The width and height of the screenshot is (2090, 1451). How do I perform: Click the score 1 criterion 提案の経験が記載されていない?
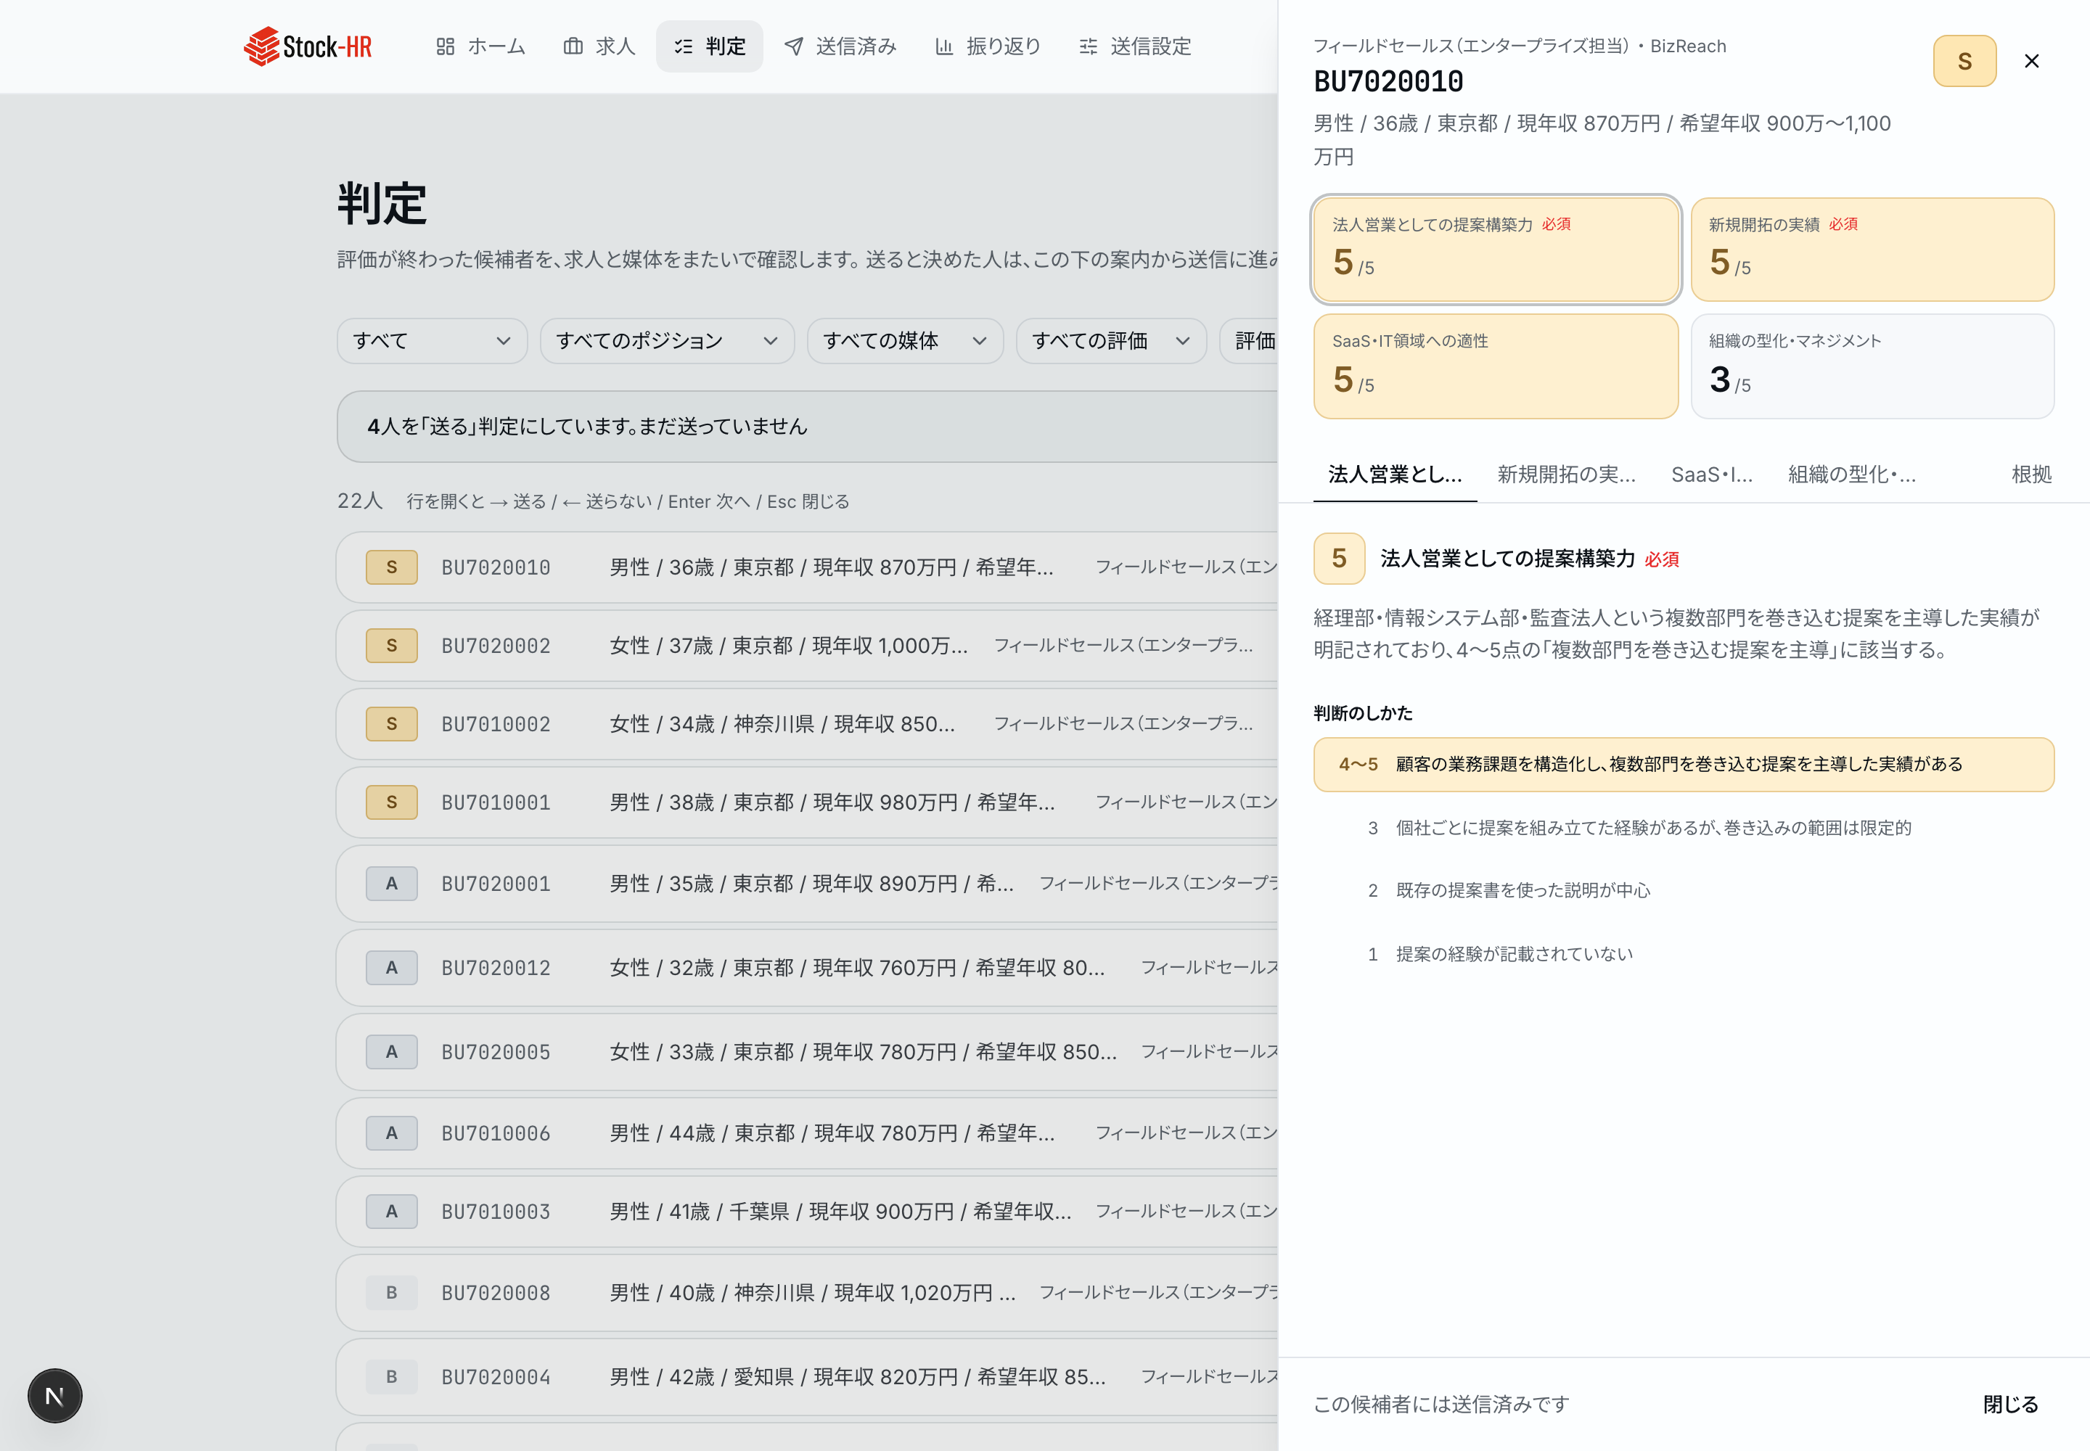pyautogui.click(x=1684, y=955)
